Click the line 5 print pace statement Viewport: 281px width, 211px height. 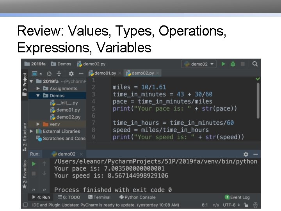(x=175, y=109)
